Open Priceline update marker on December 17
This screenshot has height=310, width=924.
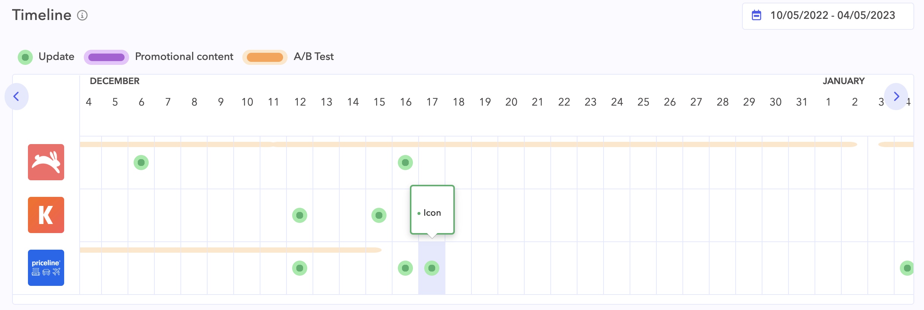coord(432,268)
